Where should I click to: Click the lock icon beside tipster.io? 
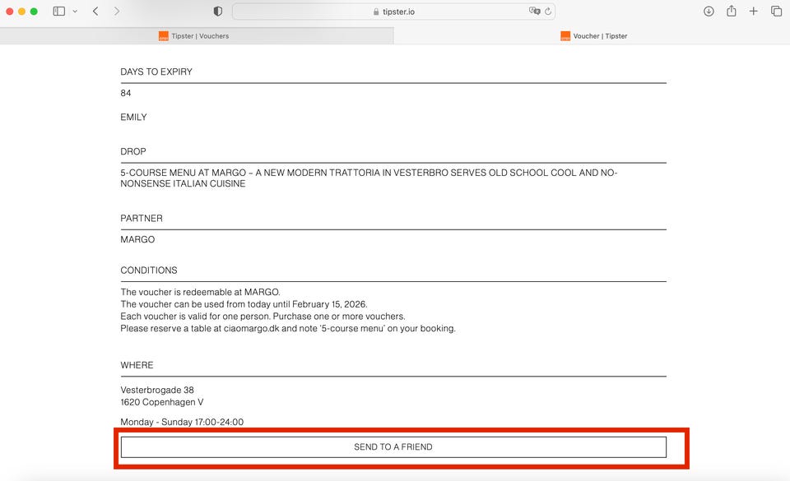pos(376,12)
